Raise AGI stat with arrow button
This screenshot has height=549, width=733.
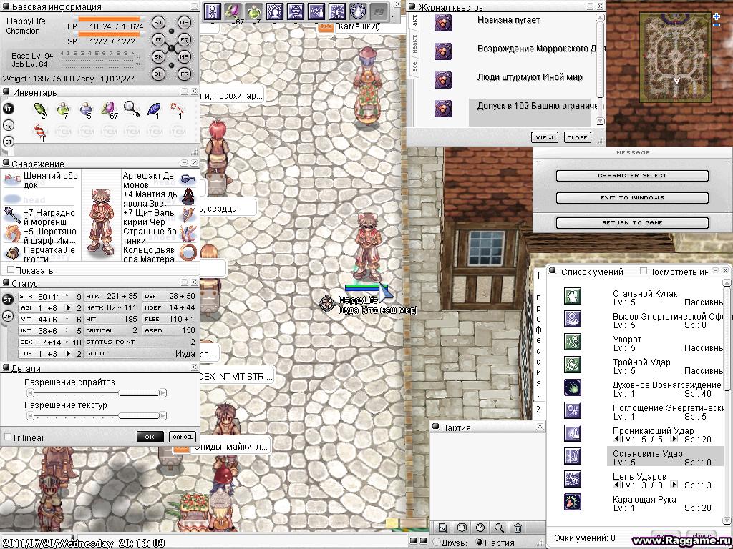68,307
